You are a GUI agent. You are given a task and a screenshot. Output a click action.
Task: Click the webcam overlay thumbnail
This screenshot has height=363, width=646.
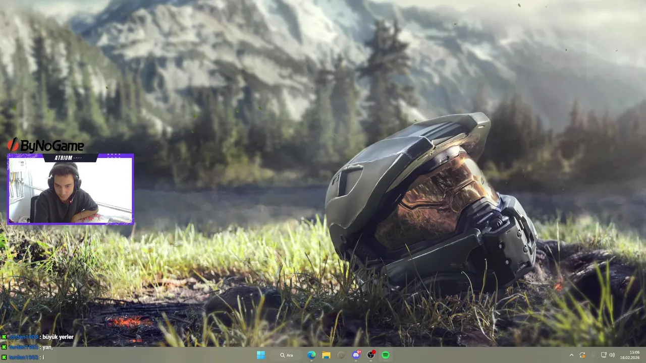71,189
